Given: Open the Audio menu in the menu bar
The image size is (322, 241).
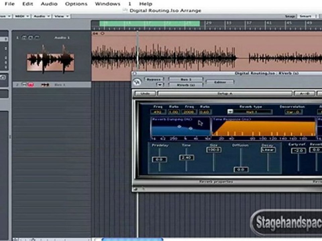Looking at the screenshot, I should tap(49, 4).
